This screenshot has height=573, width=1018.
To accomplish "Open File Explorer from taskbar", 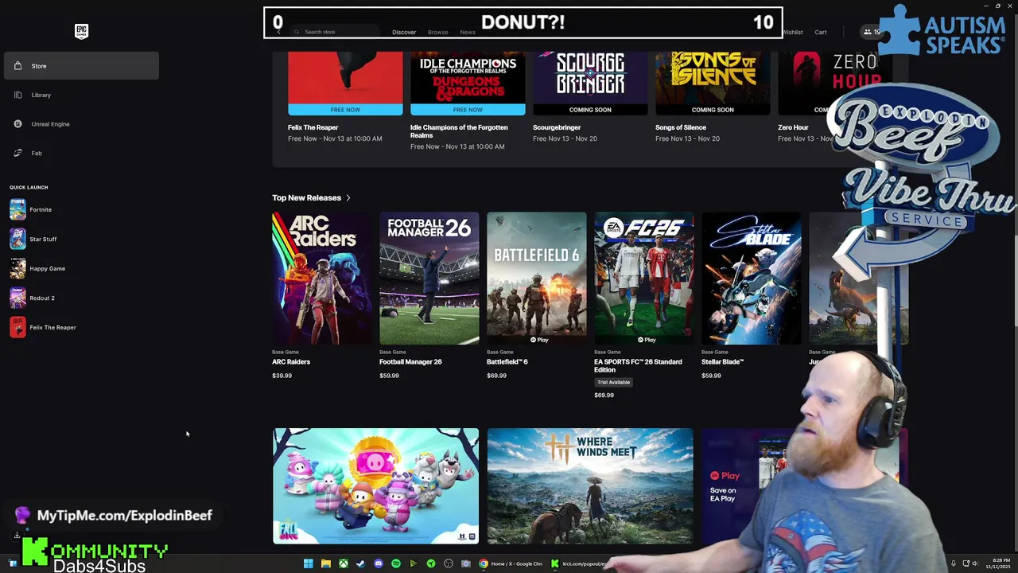I will click(325, 563).
